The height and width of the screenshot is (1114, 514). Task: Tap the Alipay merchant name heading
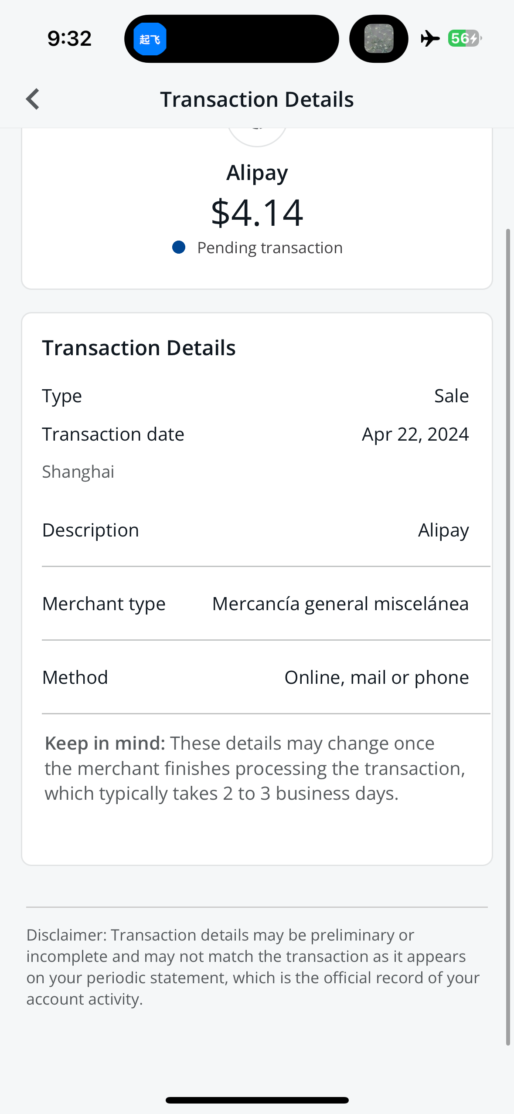[x=257, y=173]
